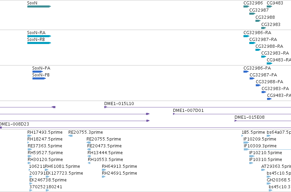Click the DME1-007D01 clone start marker

coord(174,114)
